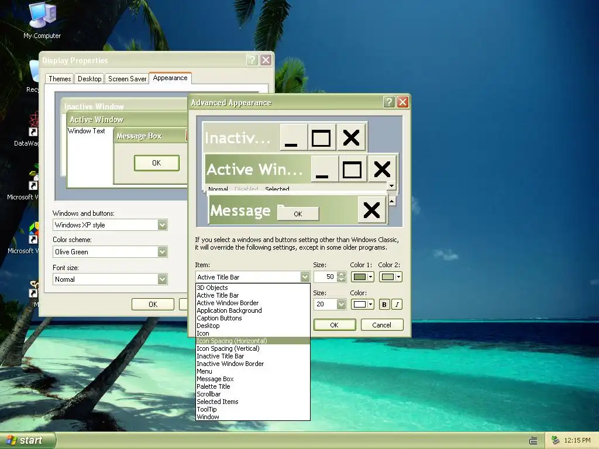Select ToolTip in item list
The width and height of the screenshot is (599, 449).
click(x=253, y=409)
